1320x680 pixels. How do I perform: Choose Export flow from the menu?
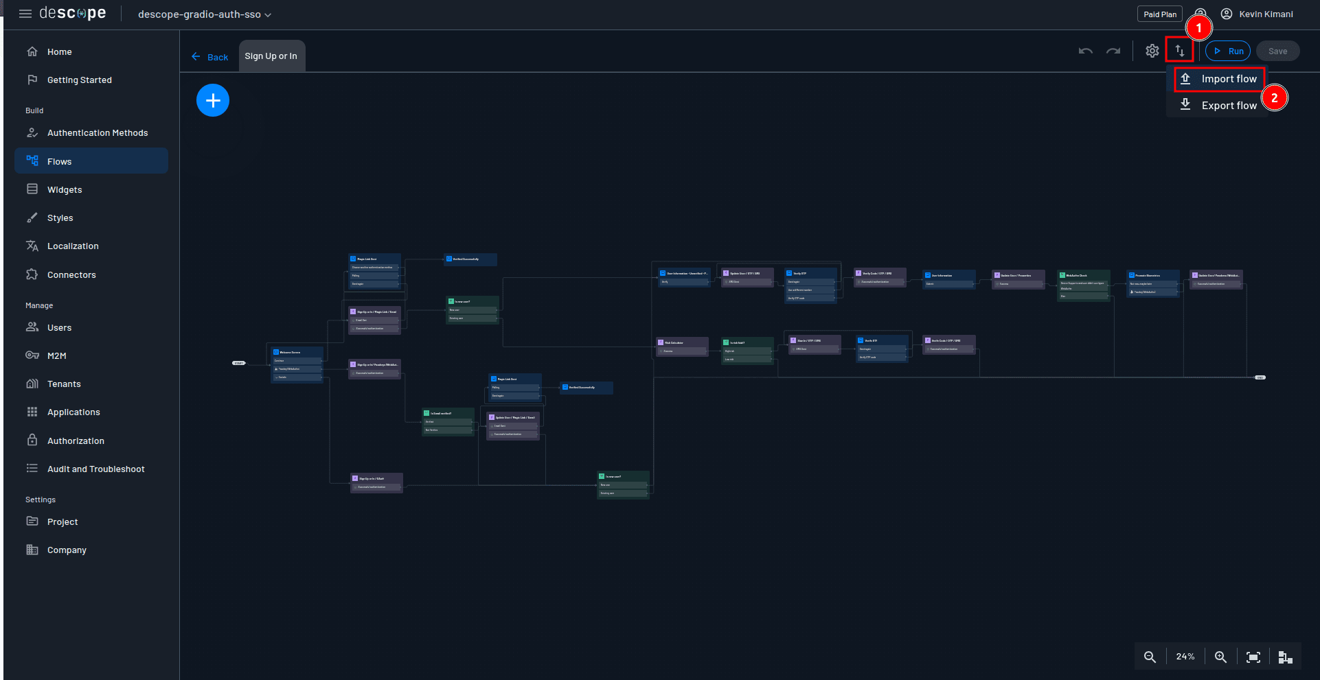pyautogui.click(x=1229, y=105)
